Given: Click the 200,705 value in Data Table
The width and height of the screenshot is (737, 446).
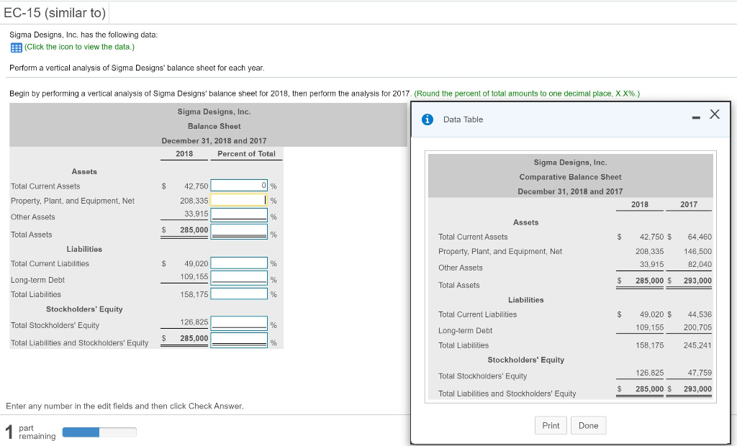Looking at the screenshot, I should click(x=697, y=327).
